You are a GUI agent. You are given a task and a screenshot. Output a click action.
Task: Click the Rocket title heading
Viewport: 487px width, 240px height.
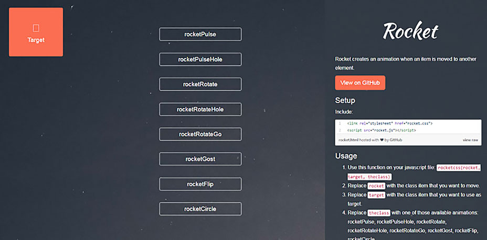click(x=410, y=31)
